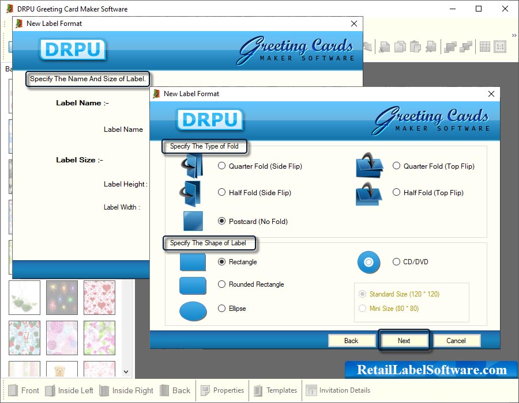Click the Back button in the dialog
The width and height of the screenshot is (519, 403).
click(x=351, y=341)
